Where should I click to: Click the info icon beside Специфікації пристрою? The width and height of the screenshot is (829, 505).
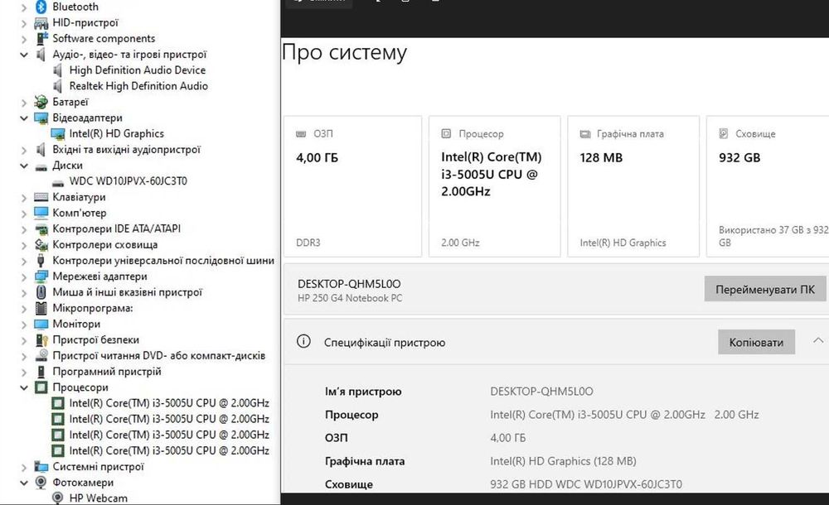[303, 342]
